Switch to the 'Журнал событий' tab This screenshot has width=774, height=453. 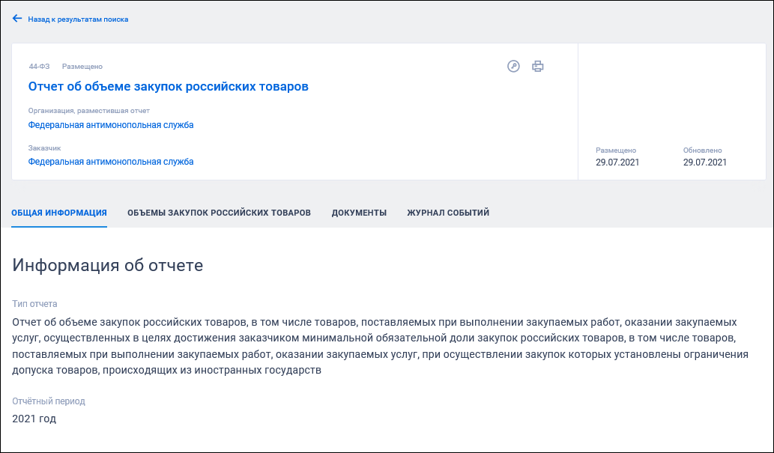pyautogui.click(x=448, y=213)
